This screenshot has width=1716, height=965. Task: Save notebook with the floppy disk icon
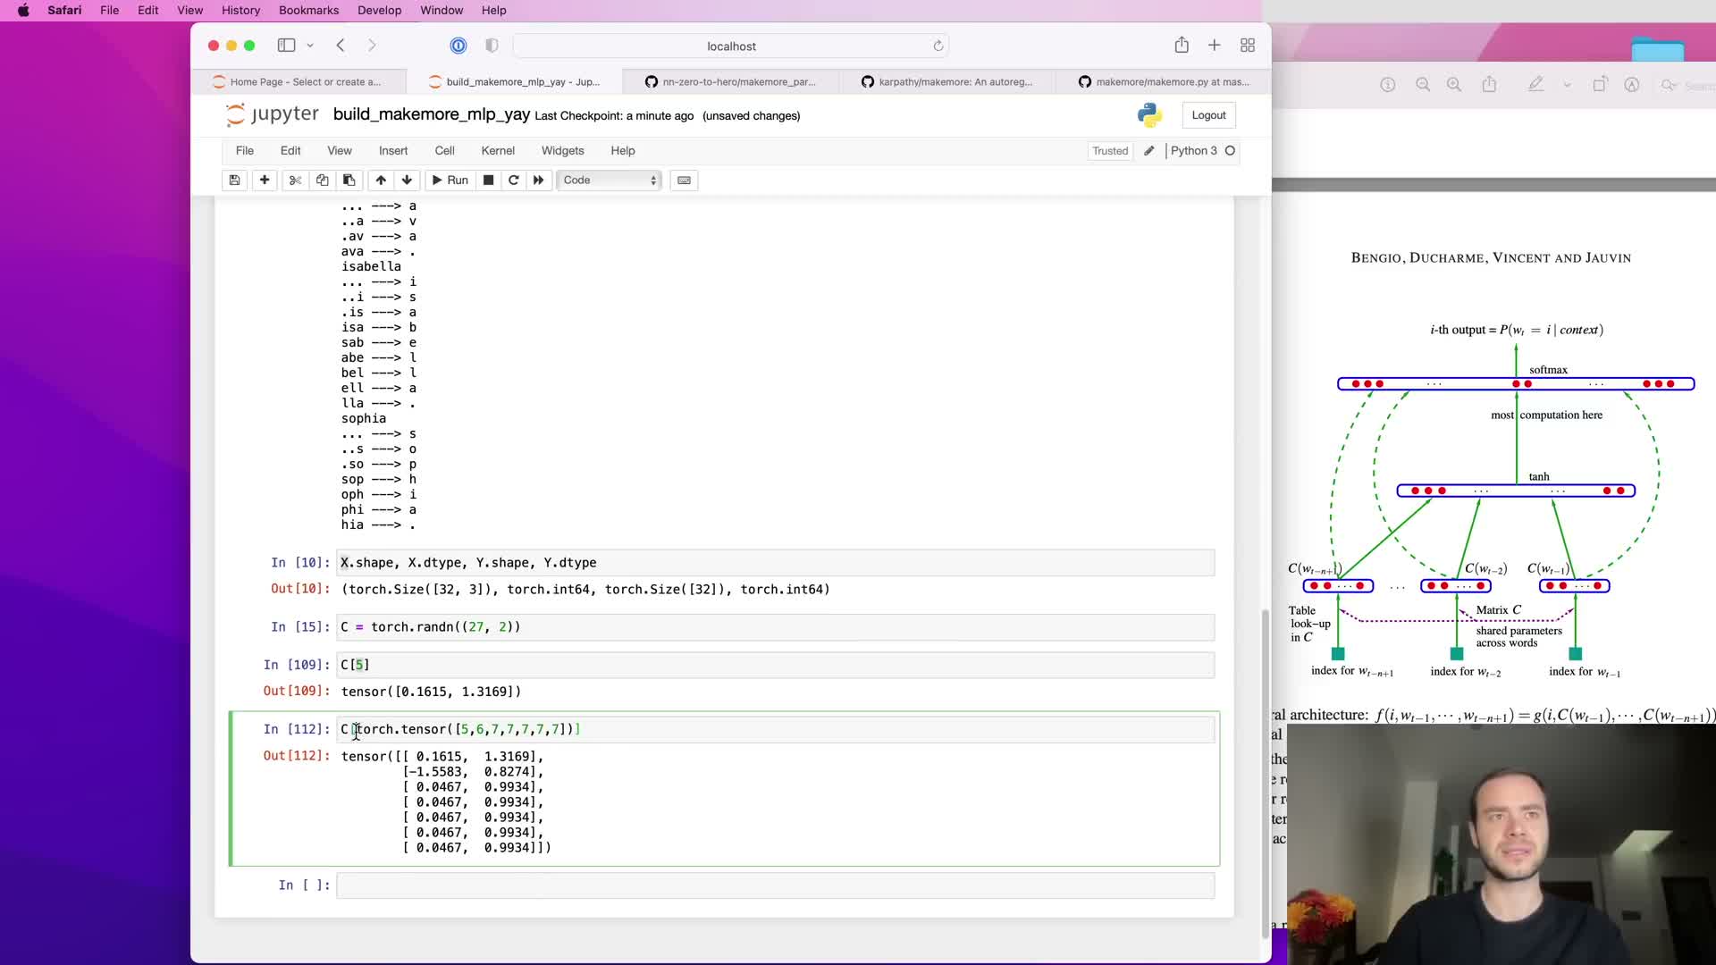(234, 180)
